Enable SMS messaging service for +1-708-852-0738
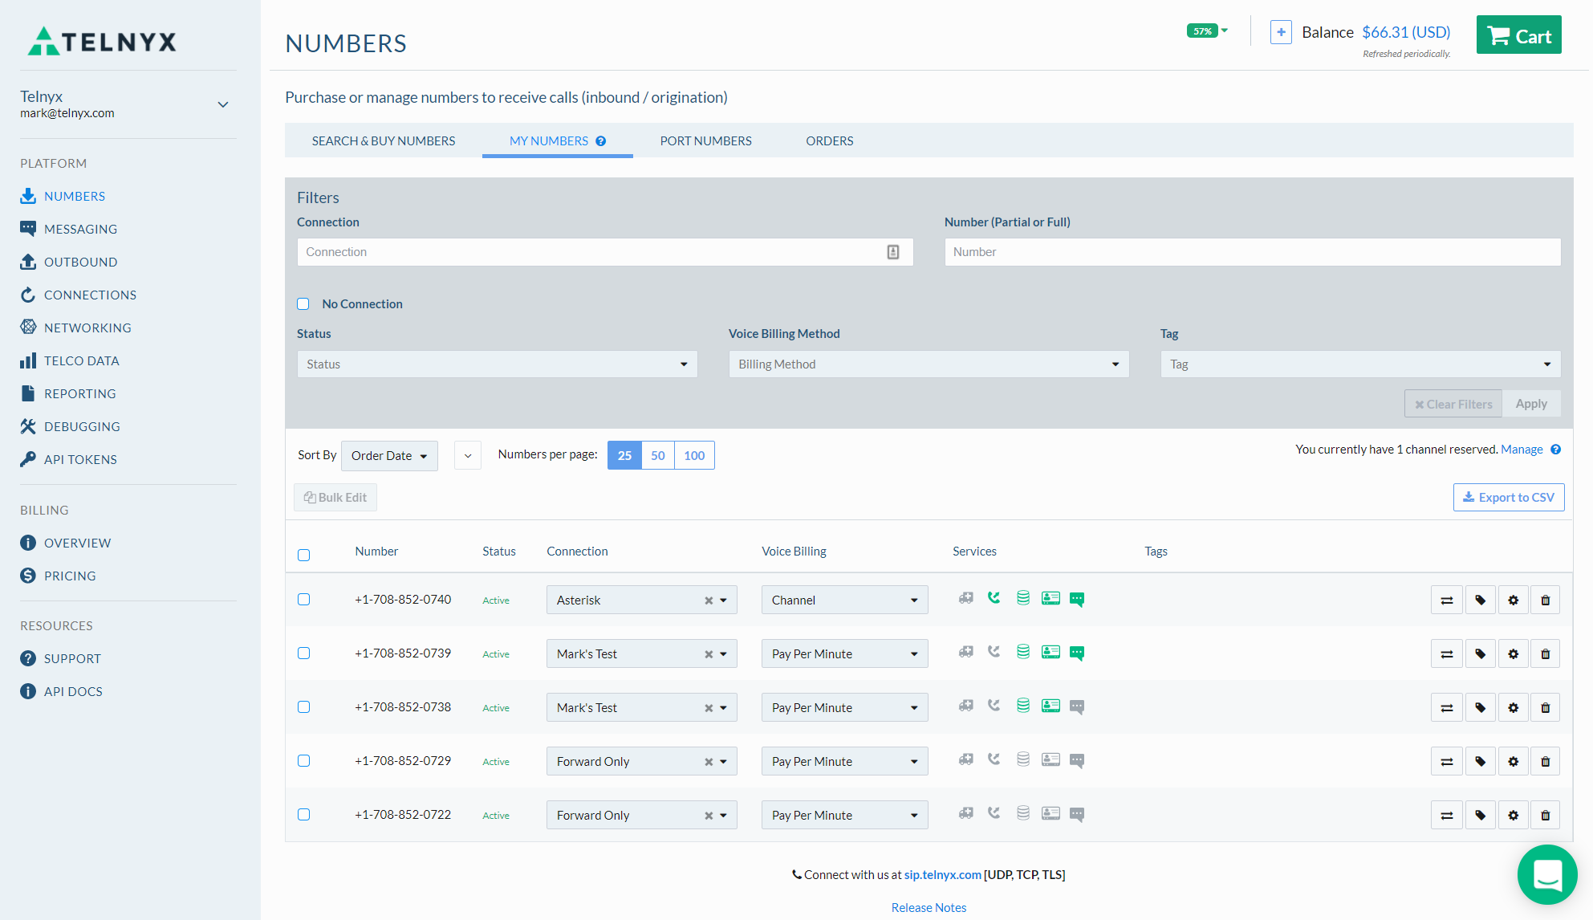 coord(1077,707)
